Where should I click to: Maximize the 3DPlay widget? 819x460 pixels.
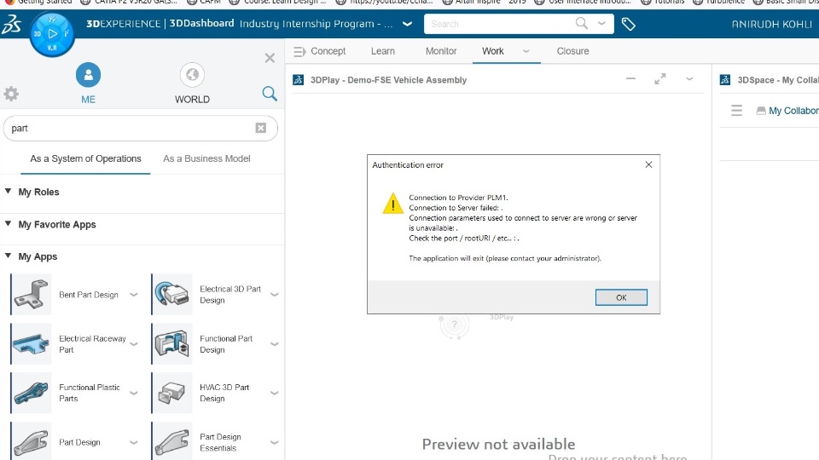(x=660, y=78)
